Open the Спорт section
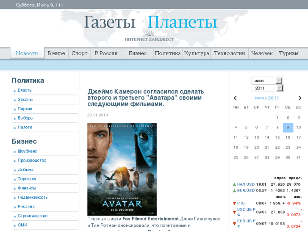This screenshot has width=308, height=231. [79, 53]
